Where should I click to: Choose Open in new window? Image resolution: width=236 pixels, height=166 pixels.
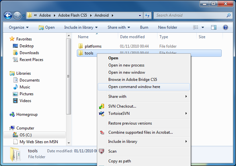click(144, 72)
